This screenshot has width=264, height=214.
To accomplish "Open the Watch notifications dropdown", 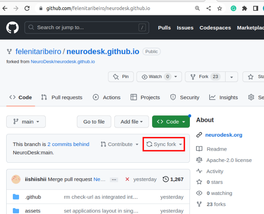I will [159, 77].
